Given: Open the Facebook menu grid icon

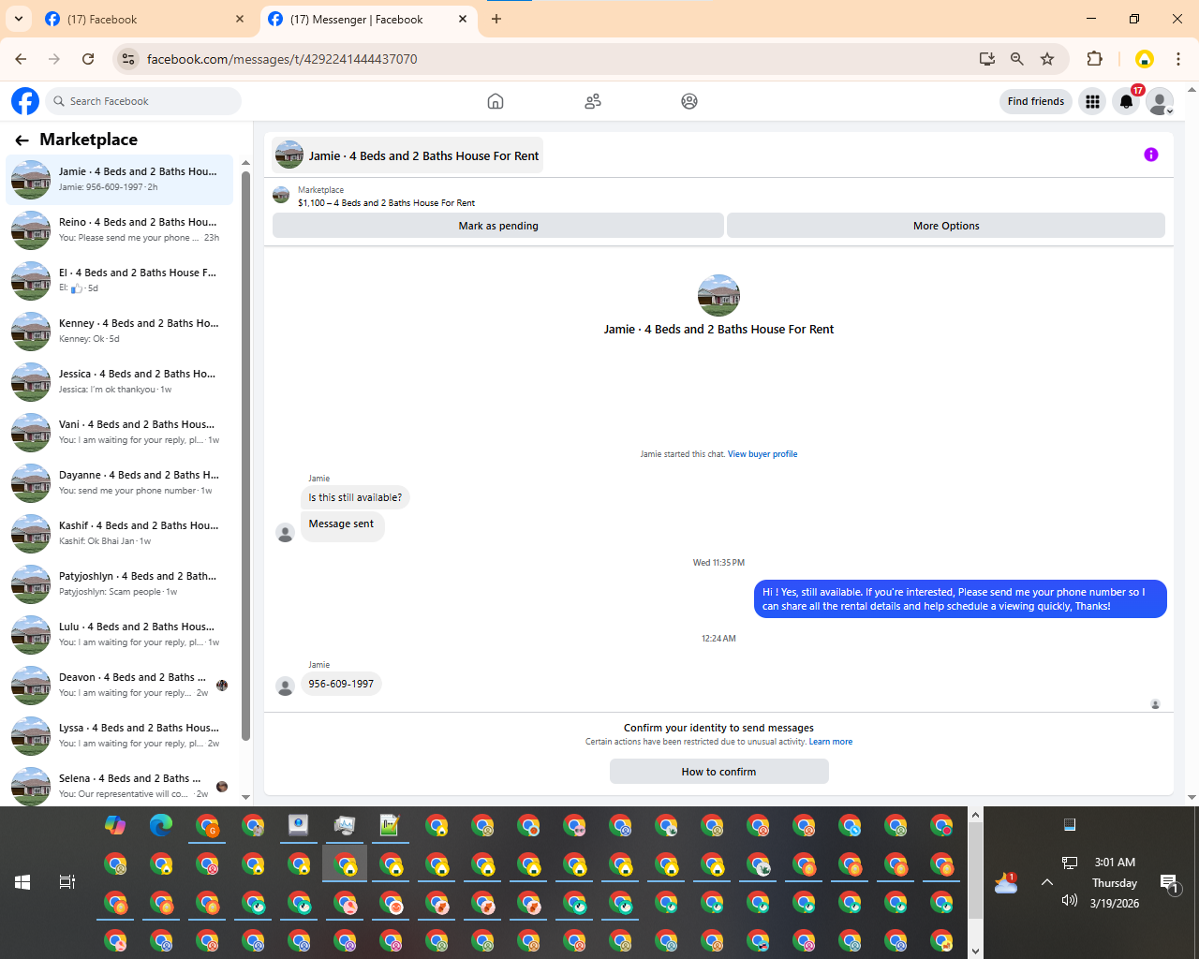Looking at the screenshot, I should (x=1092, y=101).
